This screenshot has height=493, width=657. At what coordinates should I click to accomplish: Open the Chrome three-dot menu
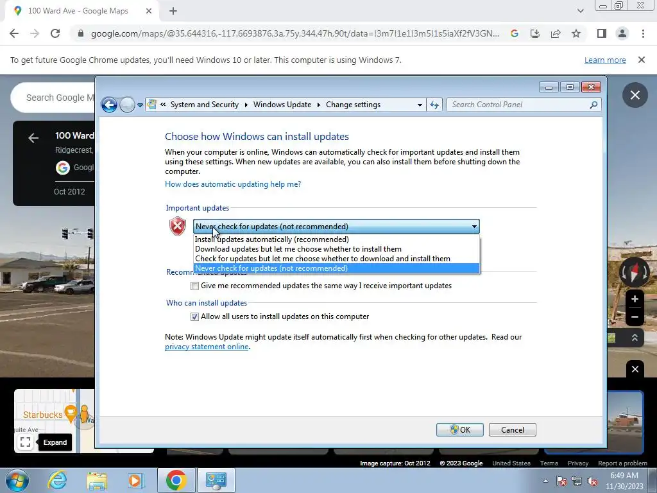pyautogui.click(x=643, y=33)
